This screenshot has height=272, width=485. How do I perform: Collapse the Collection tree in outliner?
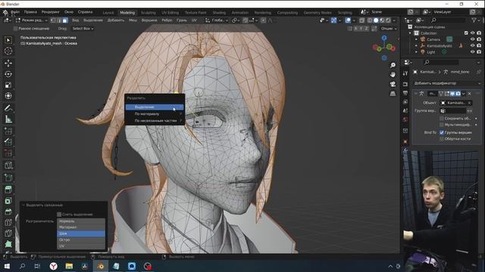pos(411,33)
